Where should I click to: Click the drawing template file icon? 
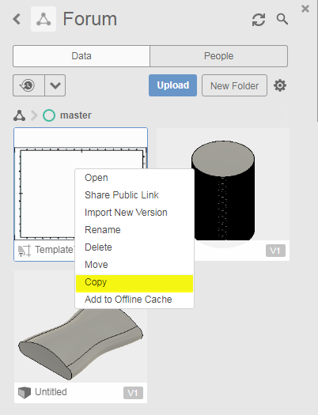25,251
